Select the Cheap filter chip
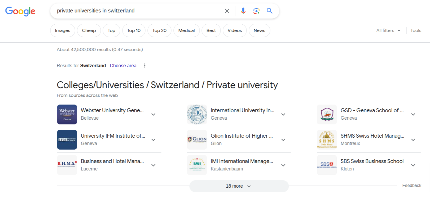 tap(89, 30)
